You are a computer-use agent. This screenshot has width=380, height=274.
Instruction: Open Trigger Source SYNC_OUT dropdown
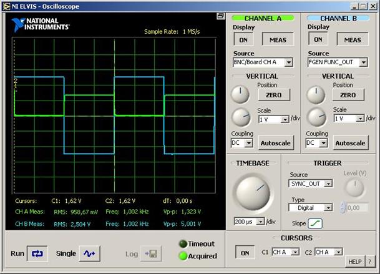[311, 183]
